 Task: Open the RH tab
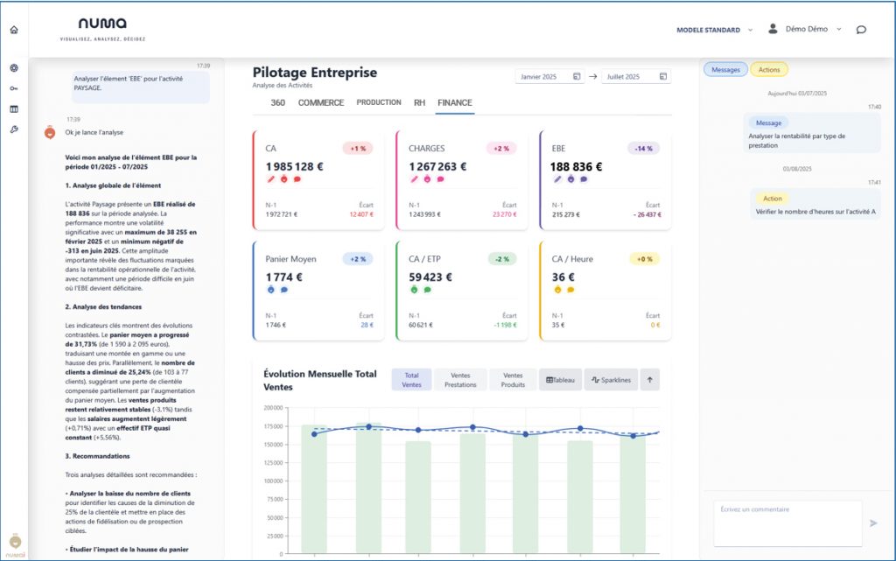(x=419, y=102)
